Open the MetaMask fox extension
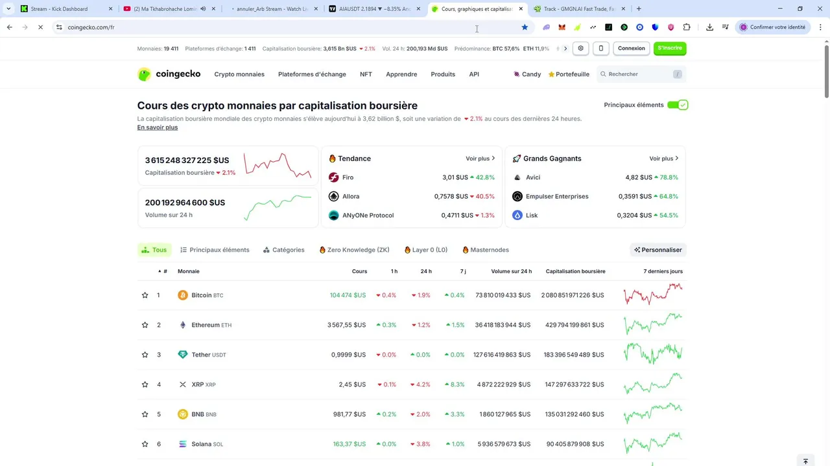 point(562,27)
